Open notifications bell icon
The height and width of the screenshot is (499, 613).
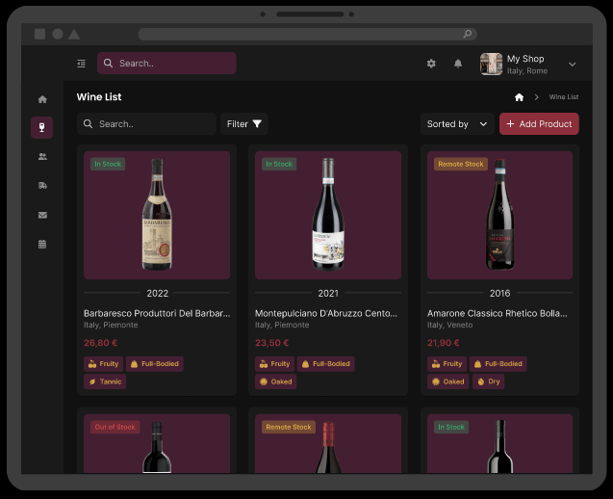click(458, 64)
